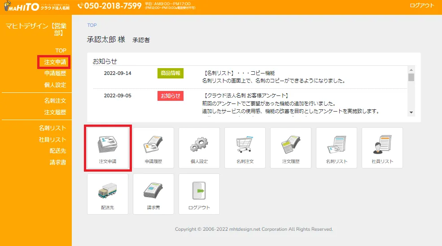The height and width of the screenshot is (246, 442).
Task: Click the 2022-09-14 notice date
Action: (118, 73)
